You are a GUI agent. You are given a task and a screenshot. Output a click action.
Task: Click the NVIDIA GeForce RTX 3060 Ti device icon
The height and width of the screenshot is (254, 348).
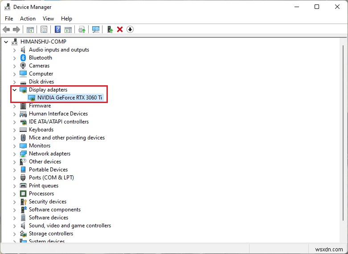pyautogui.click(x=32, y=98)
